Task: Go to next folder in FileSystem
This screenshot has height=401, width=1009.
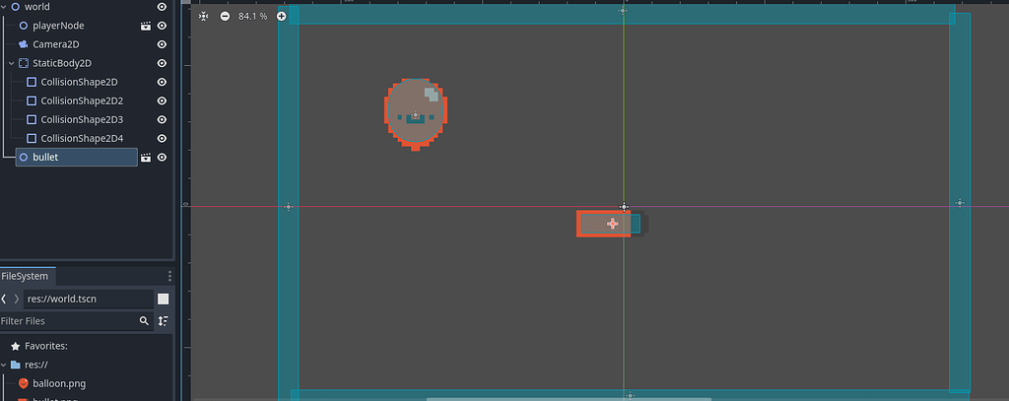Action: pos(16,299)
